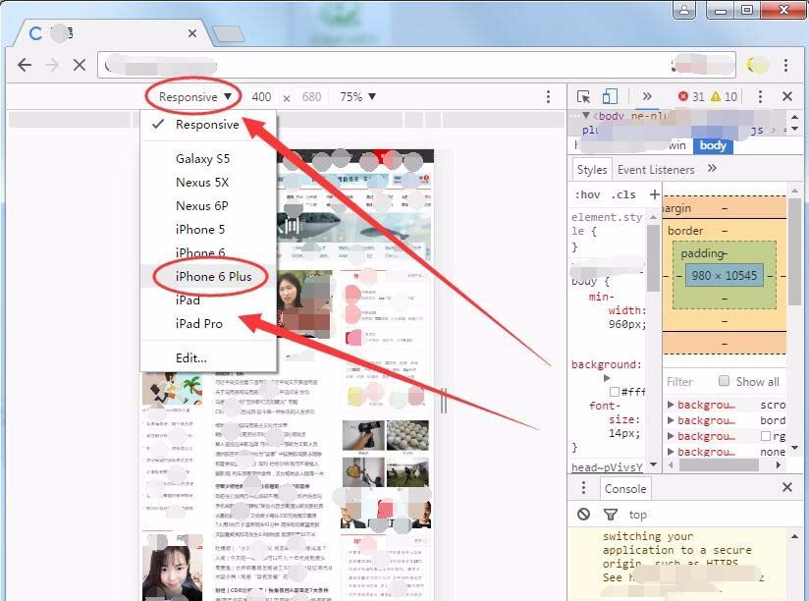This screenshot has width=809, height=601.
Task: Close the Console drawer
Action: point(787,487)
